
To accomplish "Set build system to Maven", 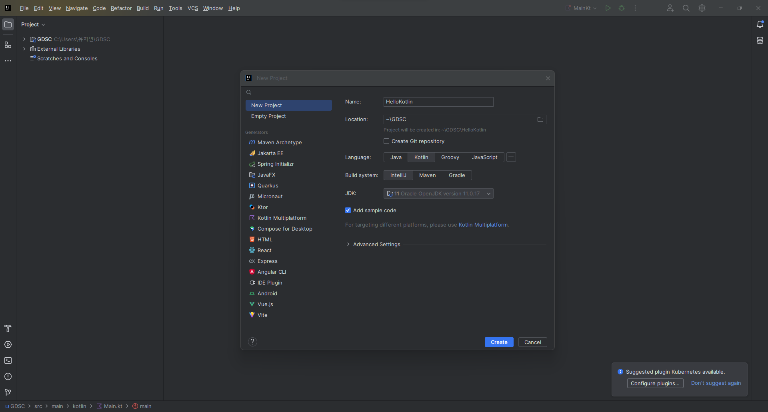I will (427, 175).
